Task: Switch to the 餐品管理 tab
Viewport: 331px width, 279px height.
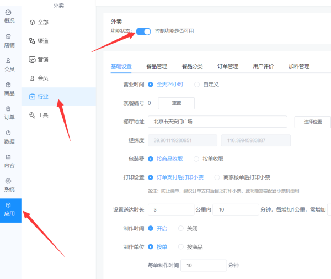Action: pos(157,66)
